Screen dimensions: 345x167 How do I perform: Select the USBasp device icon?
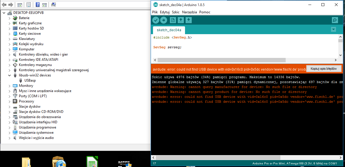coord(21,80)
